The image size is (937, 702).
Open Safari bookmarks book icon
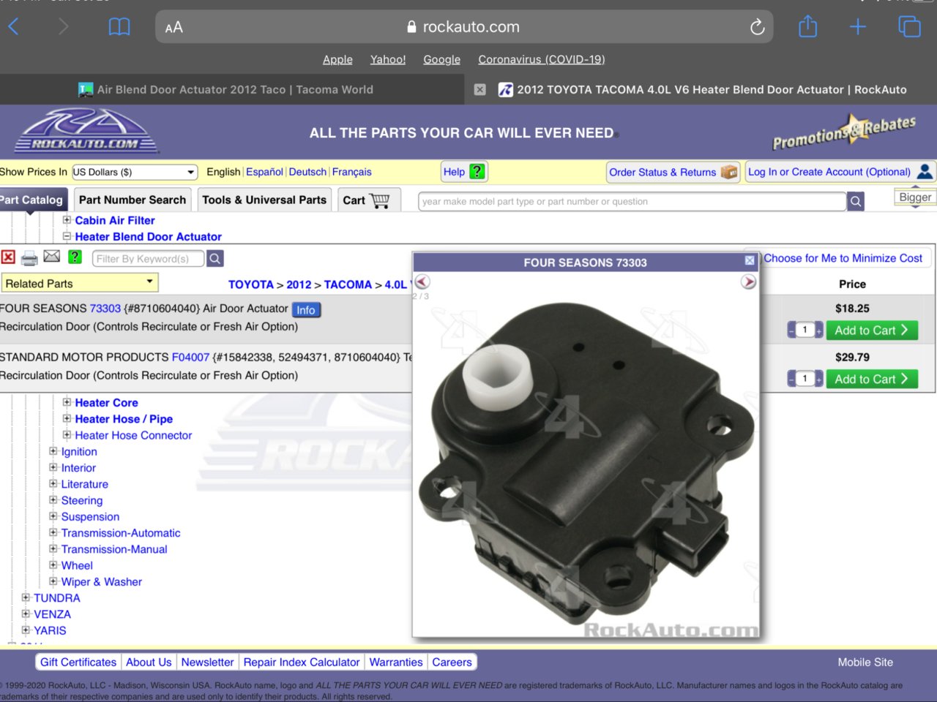click(x=119, y=27)
